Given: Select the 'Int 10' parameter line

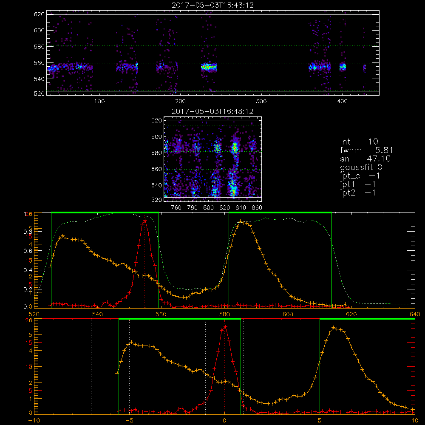Looking at the screenshot, I should [x=359, y=142].
